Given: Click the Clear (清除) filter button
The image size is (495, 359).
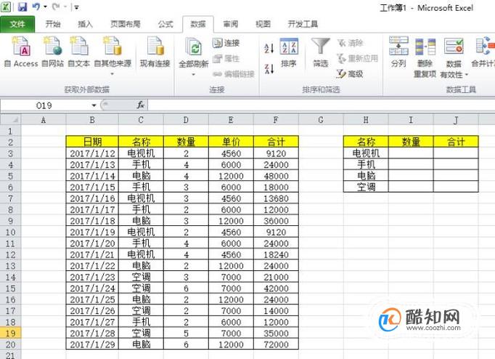Looking at the screenshot, I should 350,43.
